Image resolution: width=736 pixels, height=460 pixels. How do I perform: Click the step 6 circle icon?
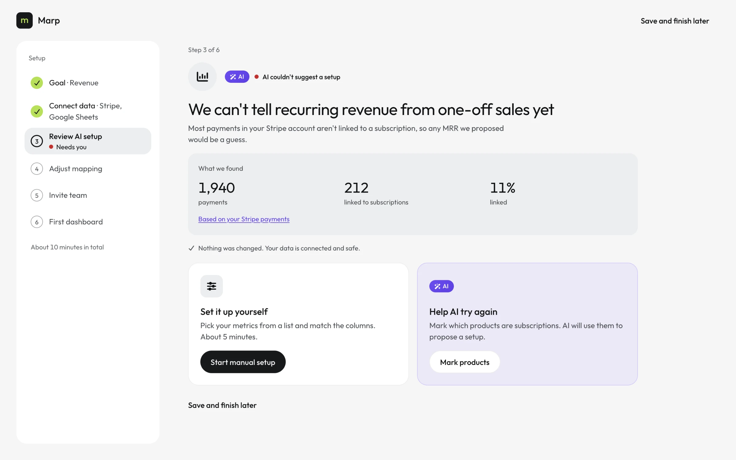click(37, 222)
